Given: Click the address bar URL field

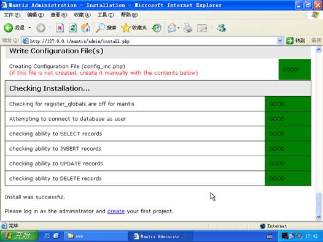Looking at the screenshot, I should (x=152, y=41).
